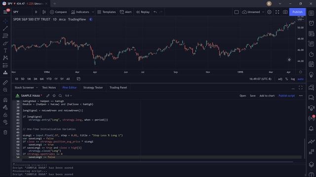Image resolution: width=316 pixels, height=177 pixels.
Task: Rename the script with the pencil icon
Action: 48,96
